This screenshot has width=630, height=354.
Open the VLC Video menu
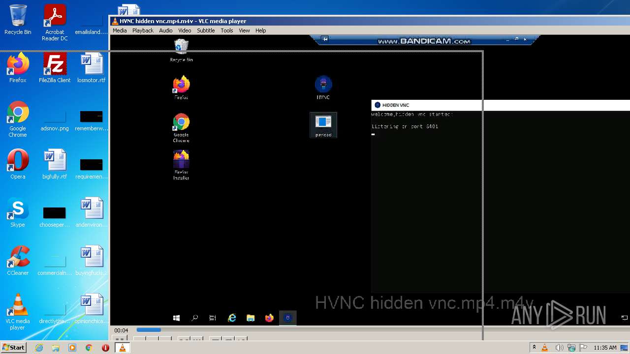(x=185, y=30)
